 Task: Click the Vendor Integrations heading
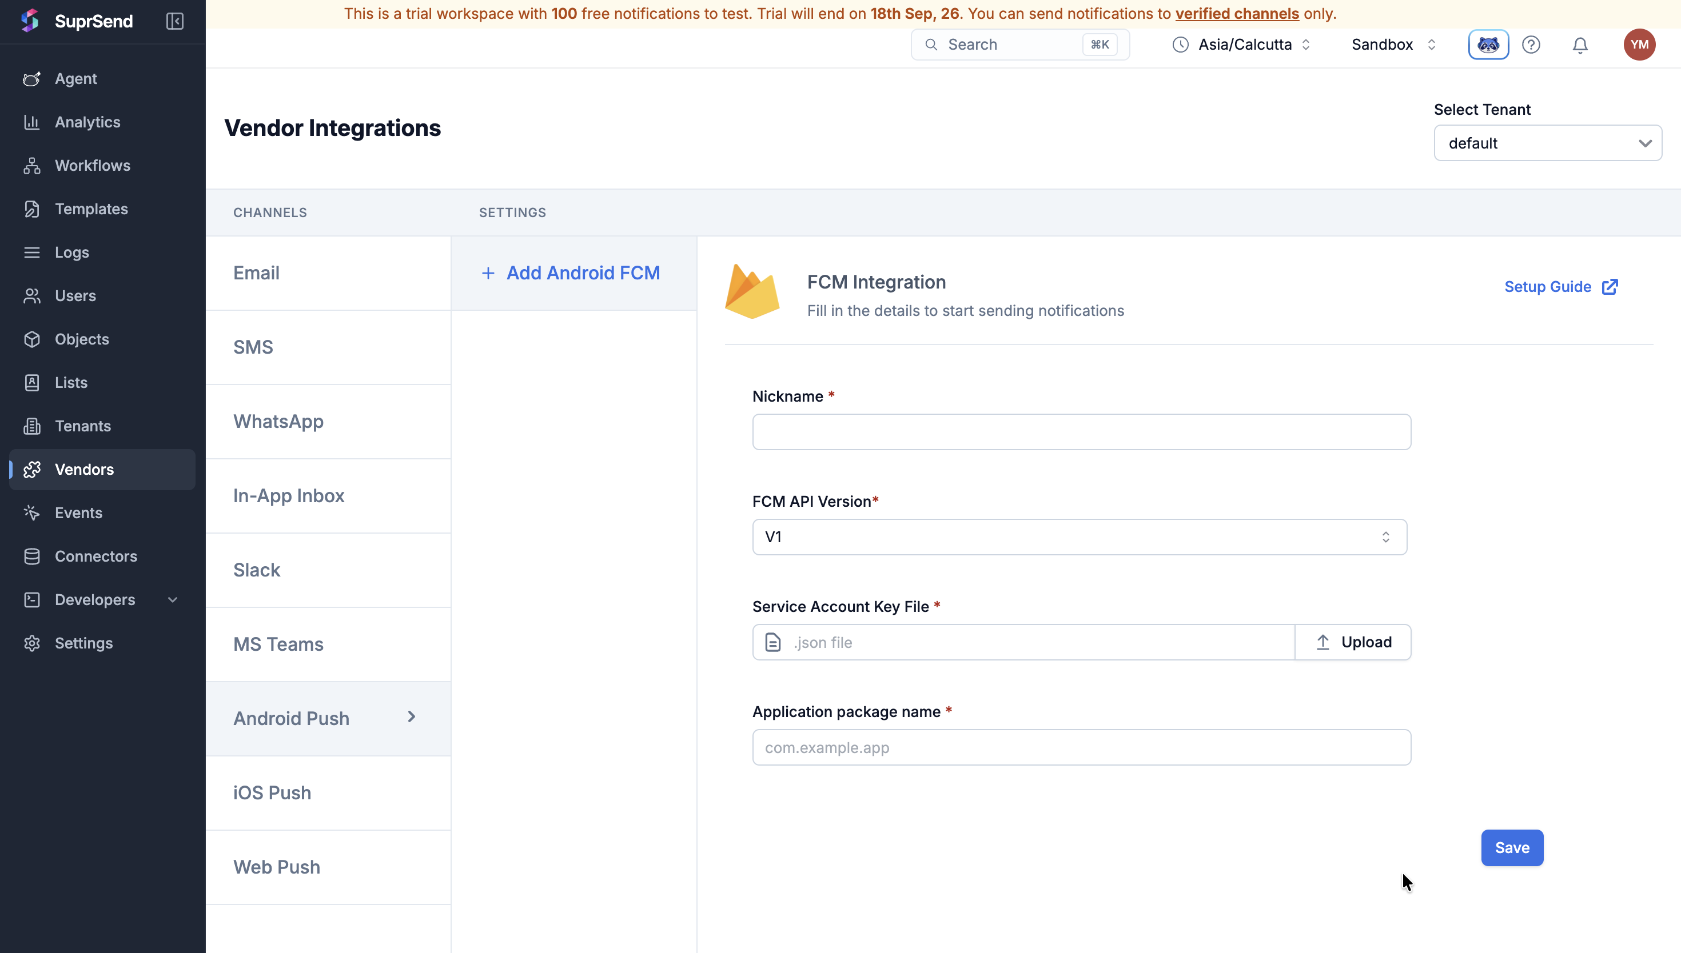(333, 127)
